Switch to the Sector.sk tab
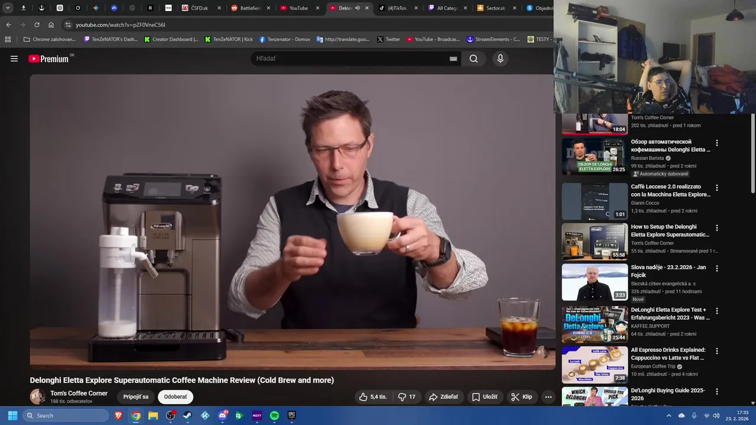The width and height of the screenshot is (756, 425). (496, 8)
